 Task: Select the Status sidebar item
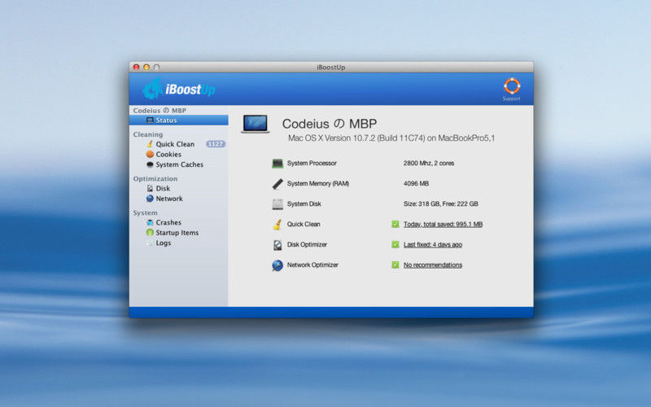(178, 120)
